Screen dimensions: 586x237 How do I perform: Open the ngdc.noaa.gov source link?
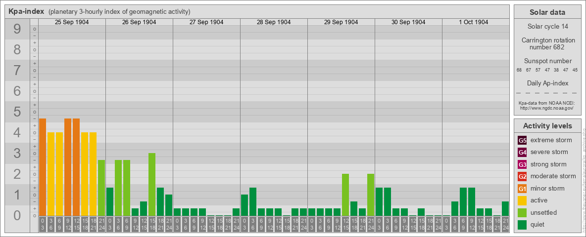click(547, 108)
